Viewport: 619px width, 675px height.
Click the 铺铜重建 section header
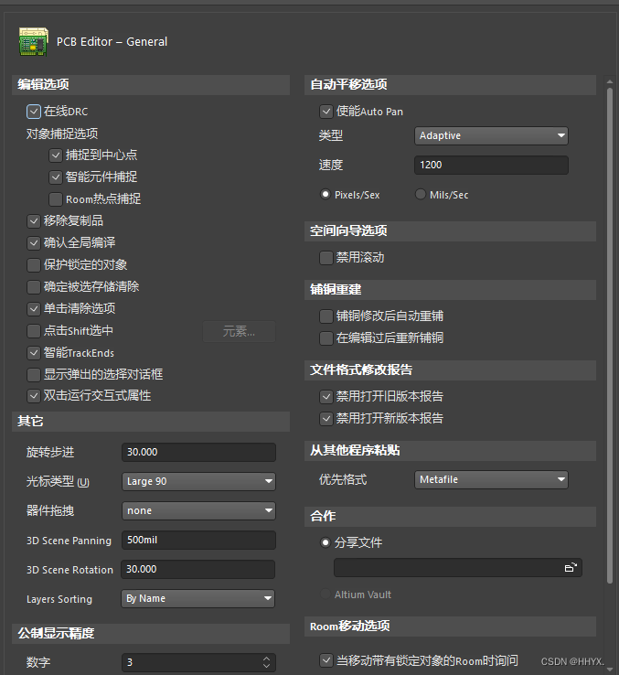click(x=450, y=290)
